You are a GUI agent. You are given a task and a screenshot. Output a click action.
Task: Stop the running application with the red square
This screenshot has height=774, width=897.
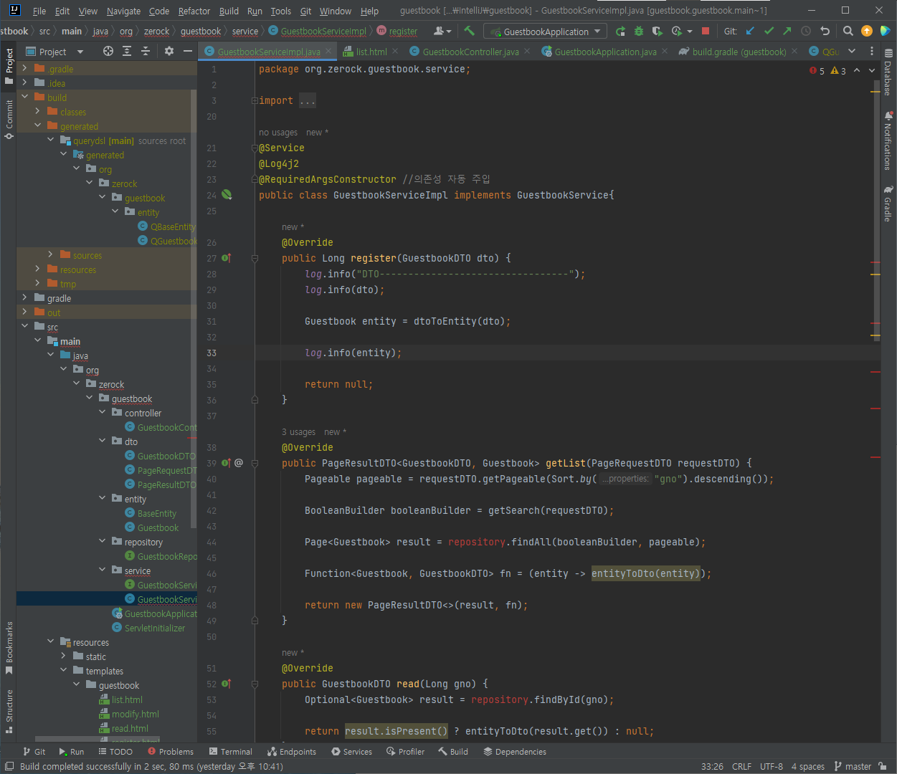706,31
